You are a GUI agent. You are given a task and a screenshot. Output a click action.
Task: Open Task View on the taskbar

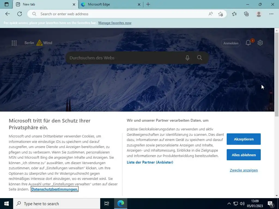pyautogui.click(x=107, y=204)
